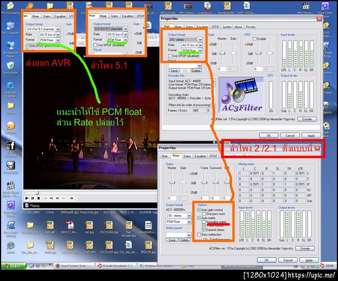
Task: Click Master value field in Mixer tab window
Action: (172, 198)
